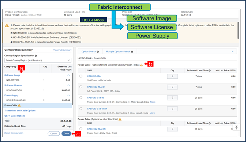
Task: Click the yellow warning icon beside the numbered notes
Action: (7, 25)
